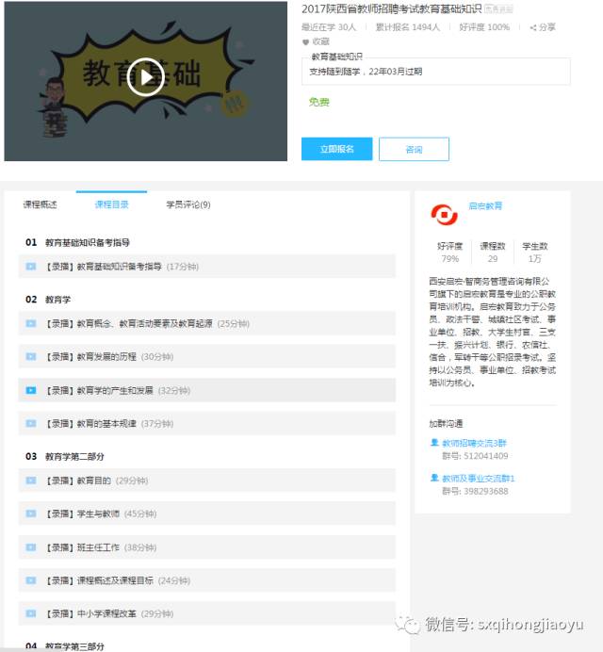
Task: Select the 课程目录 tab
Action: 111,204
